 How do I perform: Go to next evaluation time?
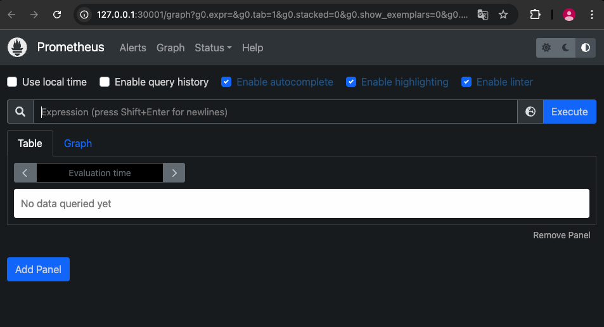[x=174, y=173]
